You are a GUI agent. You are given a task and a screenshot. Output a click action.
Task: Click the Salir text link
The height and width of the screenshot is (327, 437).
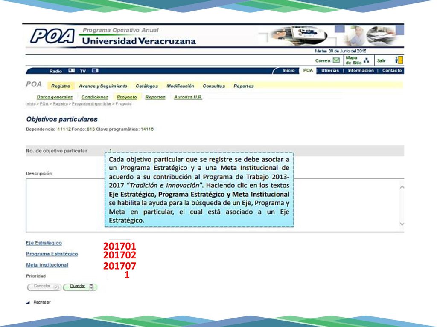tap(381, 60)
